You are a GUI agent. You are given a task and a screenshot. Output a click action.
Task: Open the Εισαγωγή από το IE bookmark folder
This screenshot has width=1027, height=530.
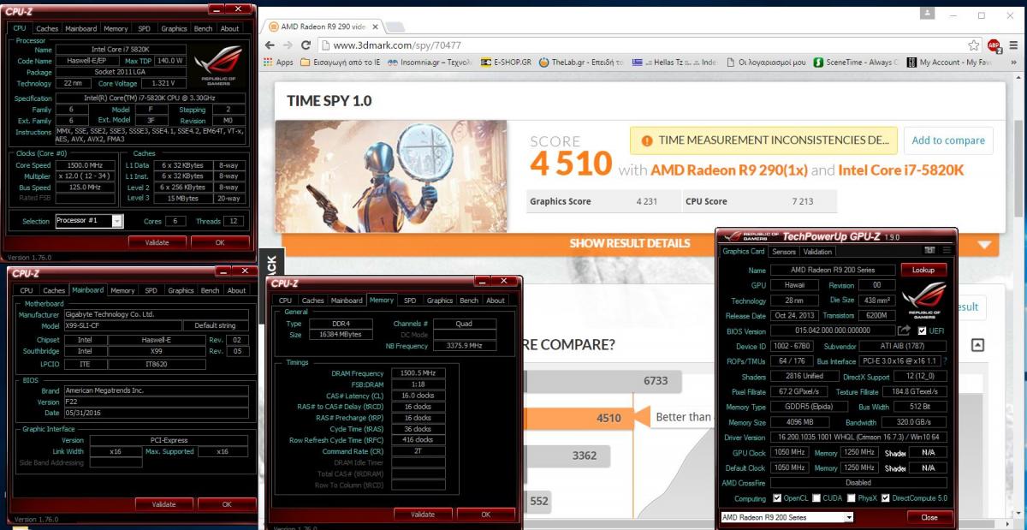pyautogui.click(x=340, y=63)
